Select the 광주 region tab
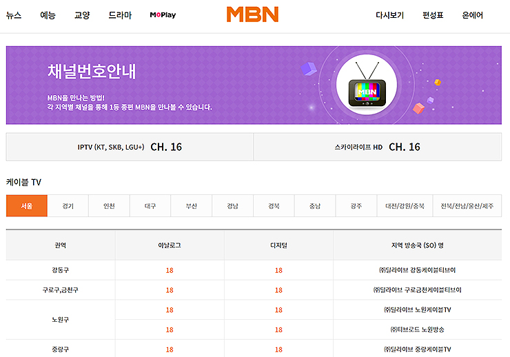Viewport: 510px width, 357px height. pos(356,206)
